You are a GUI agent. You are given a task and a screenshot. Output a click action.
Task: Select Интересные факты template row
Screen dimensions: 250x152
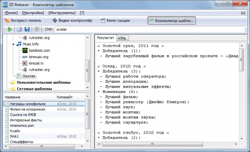44,120
